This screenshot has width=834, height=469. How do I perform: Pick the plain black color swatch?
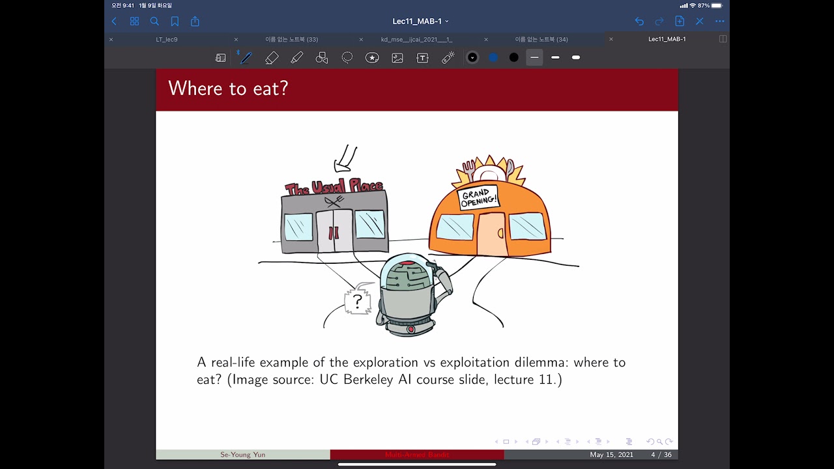(514, 57)
